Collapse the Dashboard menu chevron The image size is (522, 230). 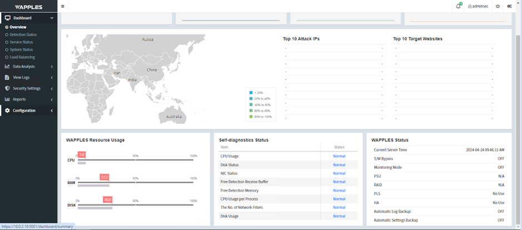[x=52, y=18]
